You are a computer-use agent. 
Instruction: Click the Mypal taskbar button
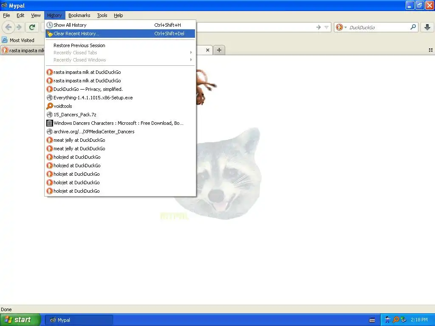[x=79, y=320]
